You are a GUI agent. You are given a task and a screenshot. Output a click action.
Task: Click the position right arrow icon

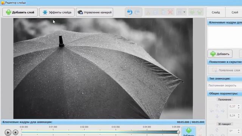223,111
